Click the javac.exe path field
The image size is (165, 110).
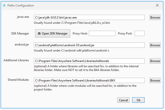pyautogui.click(x=89, y=17)
